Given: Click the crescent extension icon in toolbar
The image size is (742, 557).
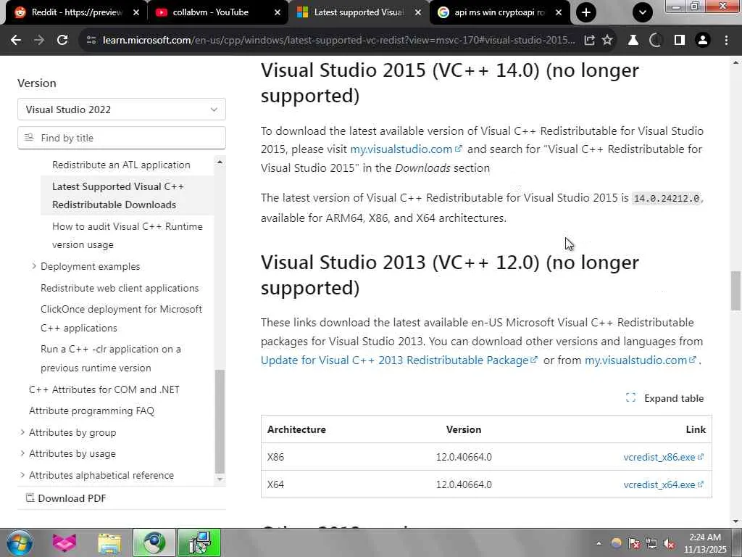Looking at the screenshot, I should [655, 41].
